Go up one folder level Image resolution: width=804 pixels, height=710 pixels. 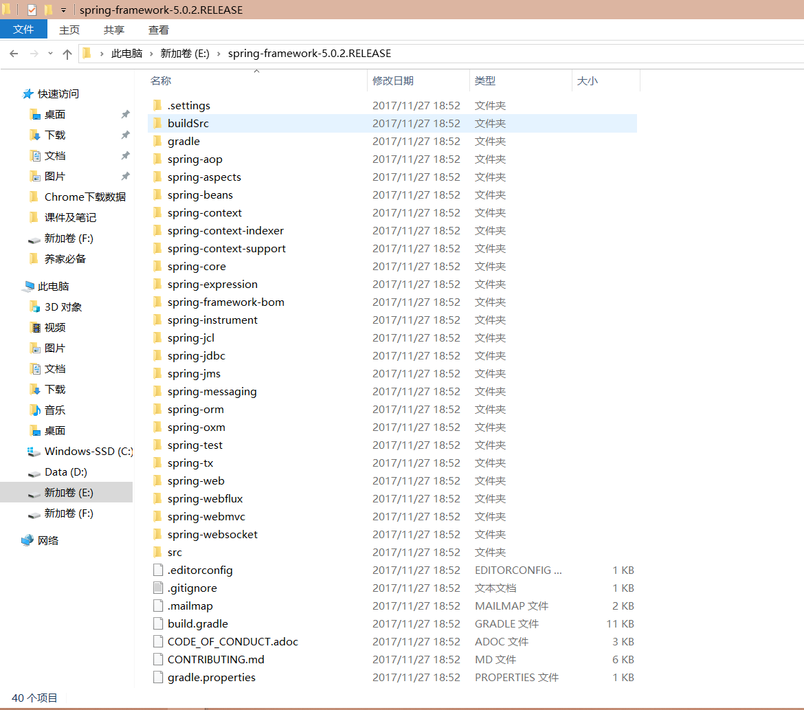pos(67,54)
